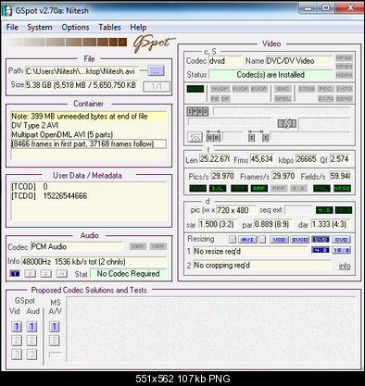This screenshot has width=365, height=386.
Task: Click the NVOP indicator
Action: [220, 89]
